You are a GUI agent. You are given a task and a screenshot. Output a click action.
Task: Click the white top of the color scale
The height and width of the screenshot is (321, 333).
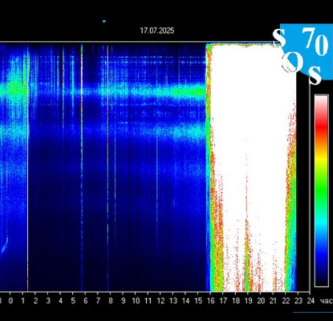[x=321, y=101]
